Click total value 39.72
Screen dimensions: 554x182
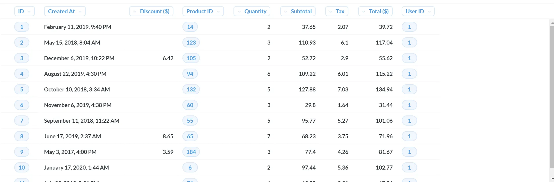tap(386, 27)
